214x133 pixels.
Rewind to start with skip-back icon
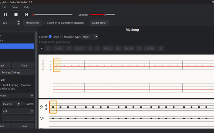(26, 15)
